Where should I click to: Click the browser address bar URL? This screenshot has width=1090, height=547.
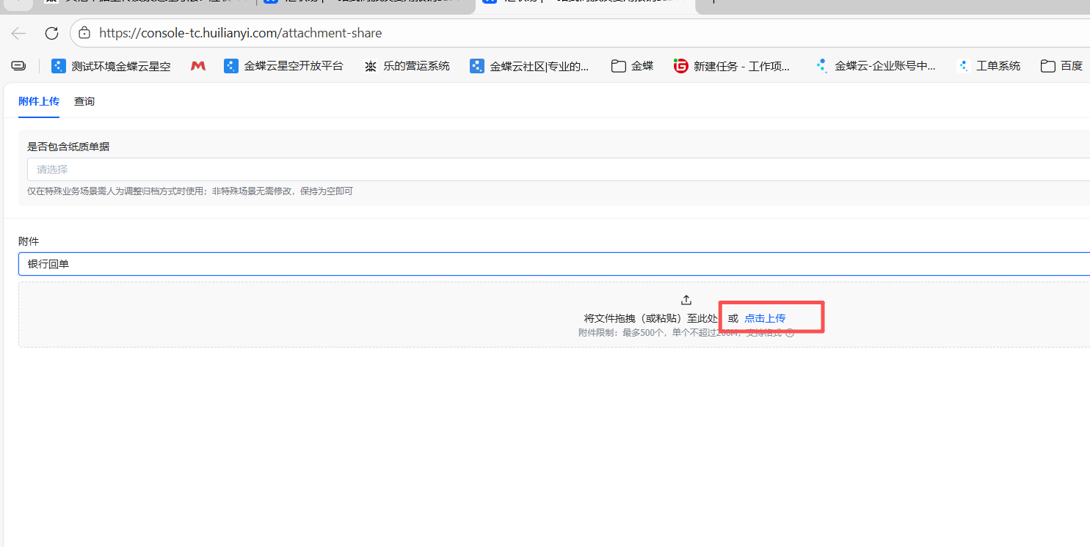coord(241,33)
